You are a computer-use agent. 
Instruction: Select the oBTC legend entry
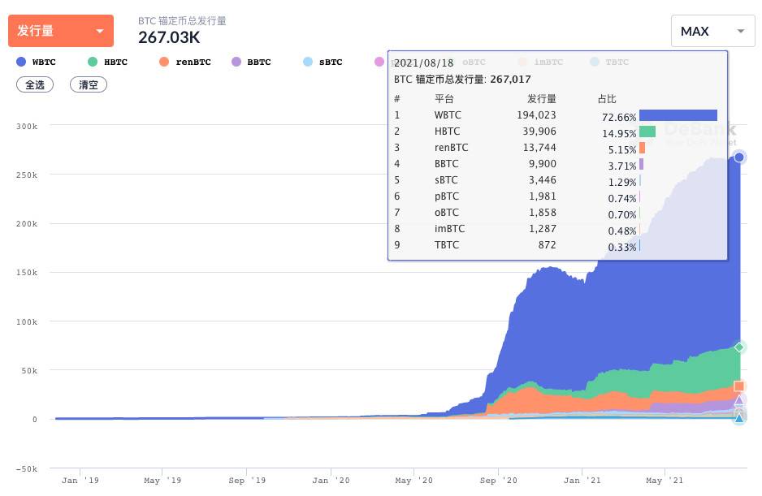click(x=473, y=62)
